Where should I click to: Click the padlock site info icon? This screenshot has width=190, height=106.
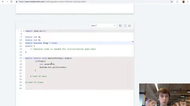coord(17,2)
